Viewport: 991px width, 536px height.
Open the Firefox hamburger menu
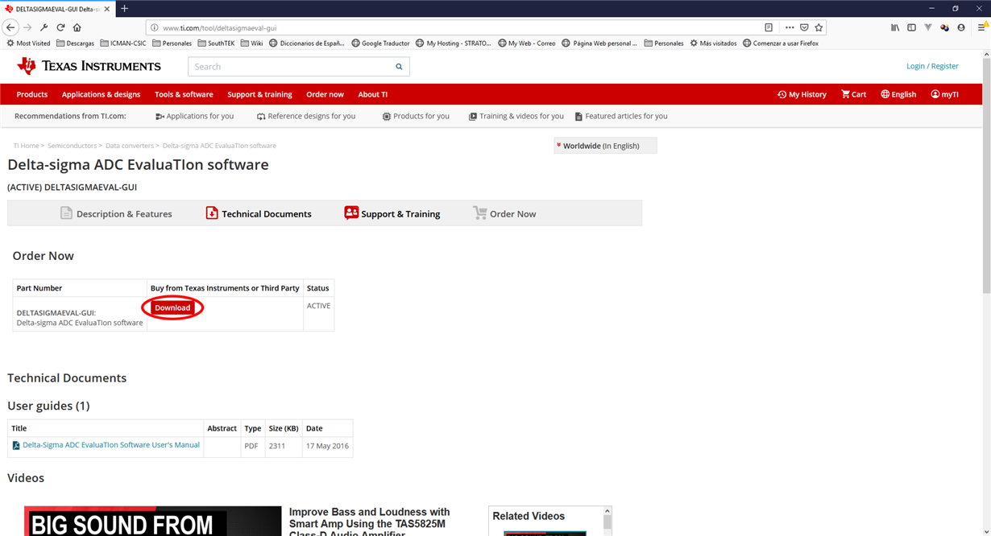coord(983,27)
